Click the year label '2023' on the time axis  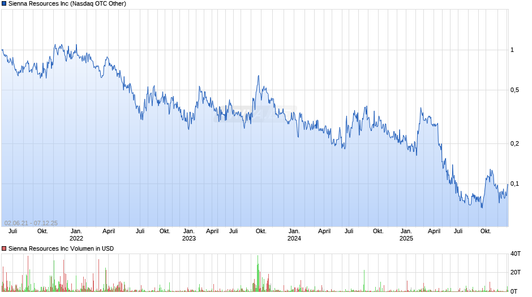click(x=189, y=238)
